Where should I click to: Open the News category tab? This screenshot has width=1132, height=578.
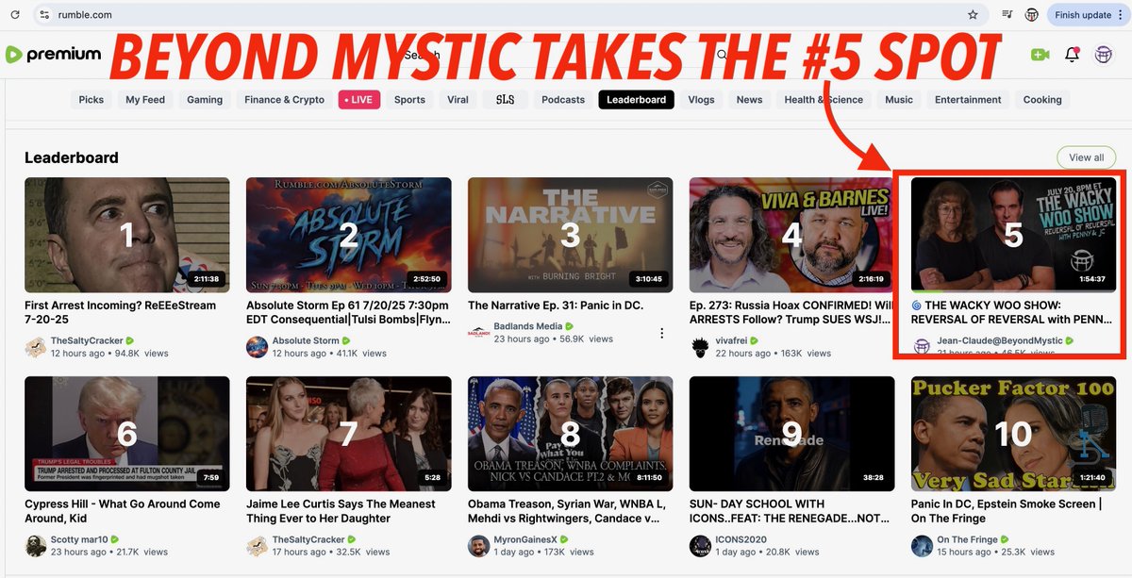[x=750, y=99]
